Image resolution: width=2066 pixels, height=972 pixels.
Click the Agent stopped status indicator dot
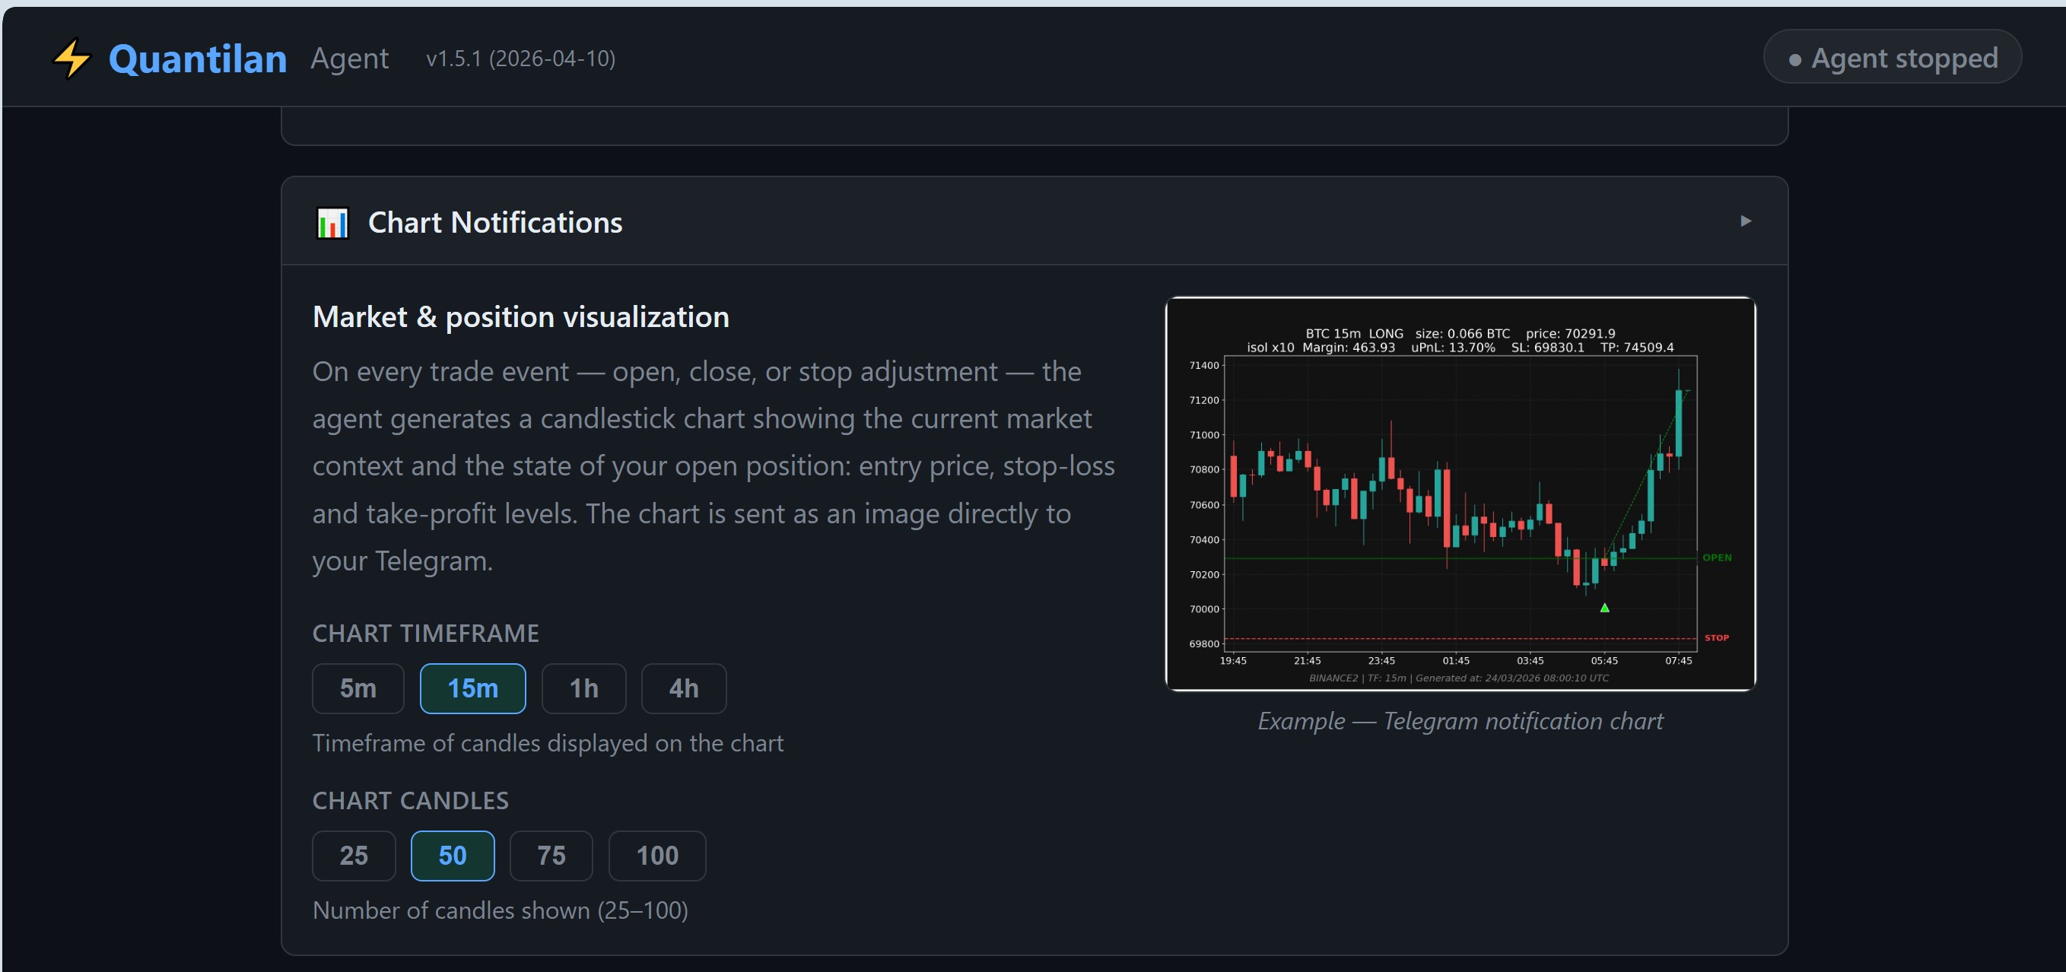pos(1797,58)
